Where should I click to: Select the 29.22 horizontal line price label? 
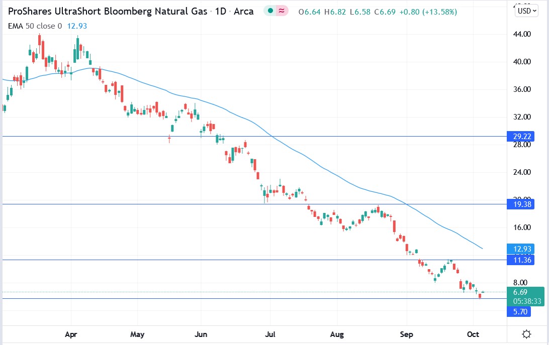[x=521, y=137]
